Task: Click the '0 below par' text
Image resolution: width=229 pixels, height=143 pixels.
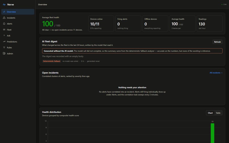Action: click(176, 28)
